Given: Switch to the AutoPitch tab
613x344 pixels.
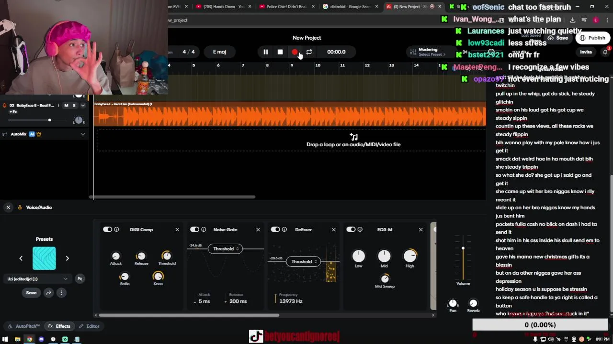Looking at the screenshot, I should 23,326.
